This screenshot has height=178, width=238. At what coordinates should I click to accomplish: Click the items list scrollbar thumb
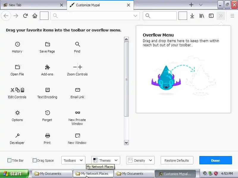click(126, 79)
